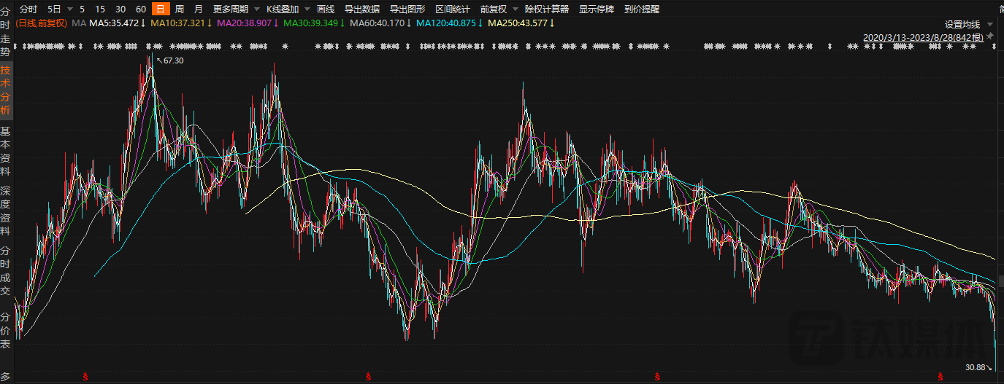Click the rightmost red S marker at bottom
The width and height of the screenshot is (1004, 384).
coord(939,376)
